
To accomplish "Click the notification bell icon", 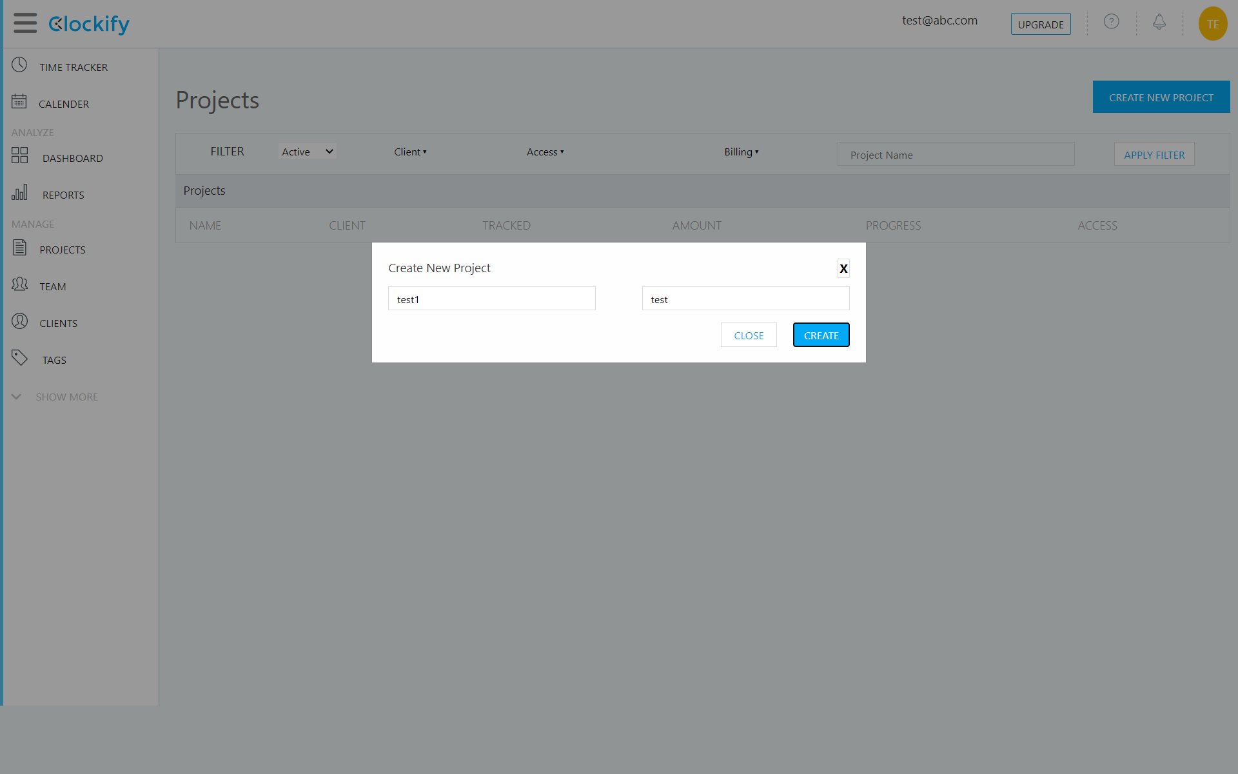I will pyautogui.click(x=1159, y=22).
